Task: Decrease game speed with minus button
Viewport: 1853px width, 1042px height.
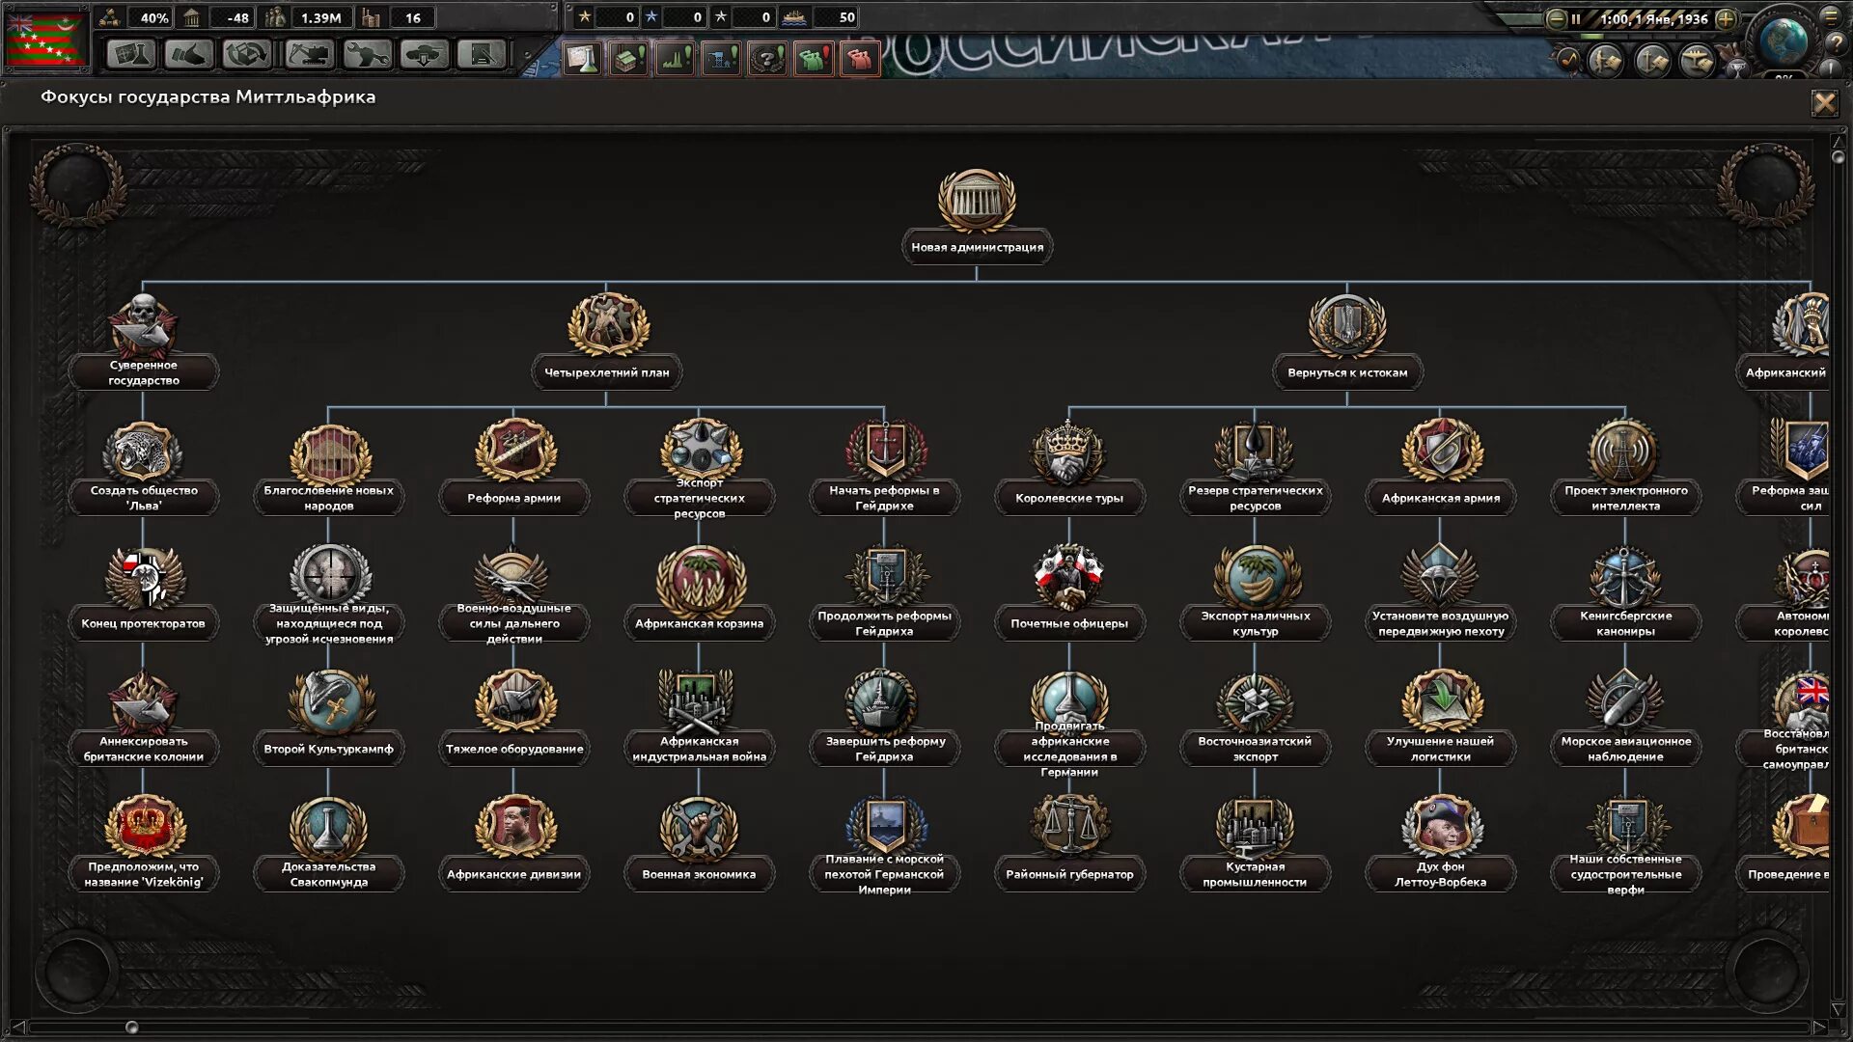Action: (1556, 18)
